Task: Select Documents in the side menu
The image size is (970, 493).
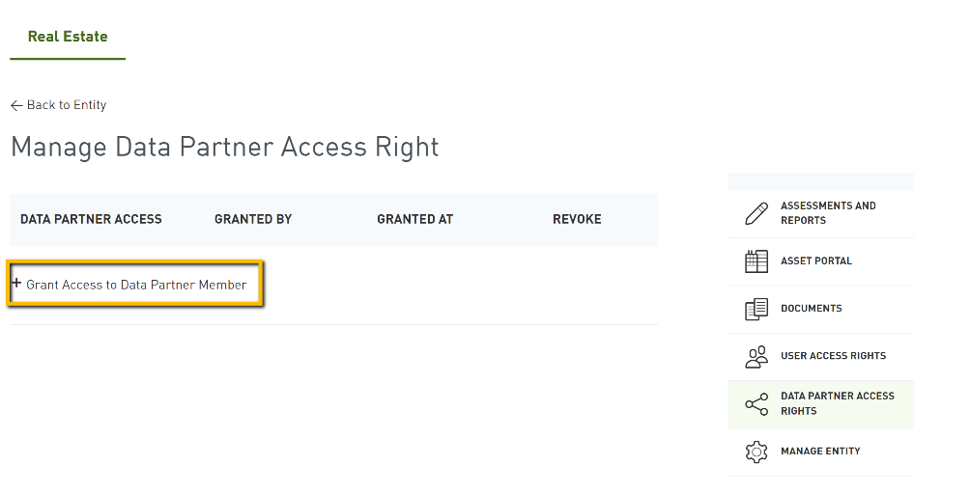Action: coord(820,309)
